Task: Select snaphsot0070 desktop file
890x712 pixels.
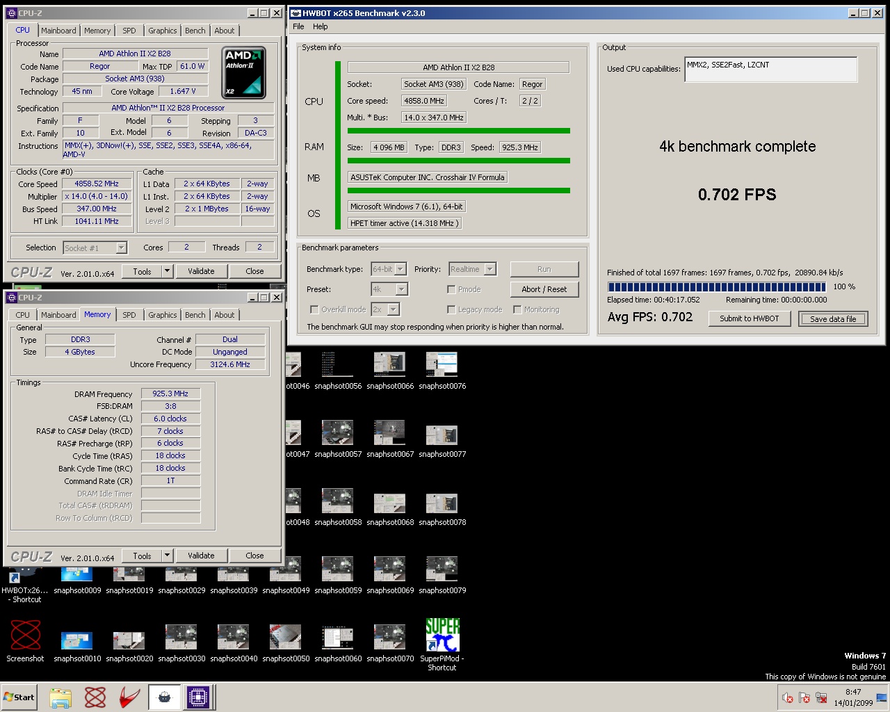Action: [x=390, y=642]
